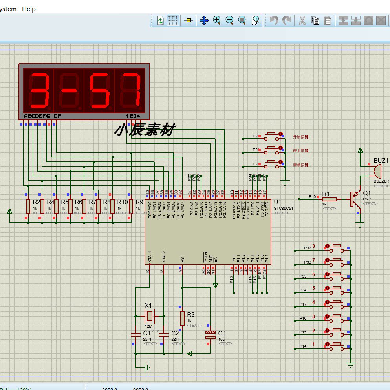The height and width of the screenshot is (390, 390).
Task: Click the Undo arrow icon
Action: coord(274,20)
